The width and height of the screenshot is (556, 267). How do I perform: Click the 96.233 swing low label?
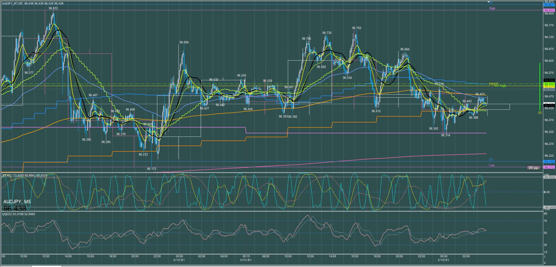[x=143, y=154]
